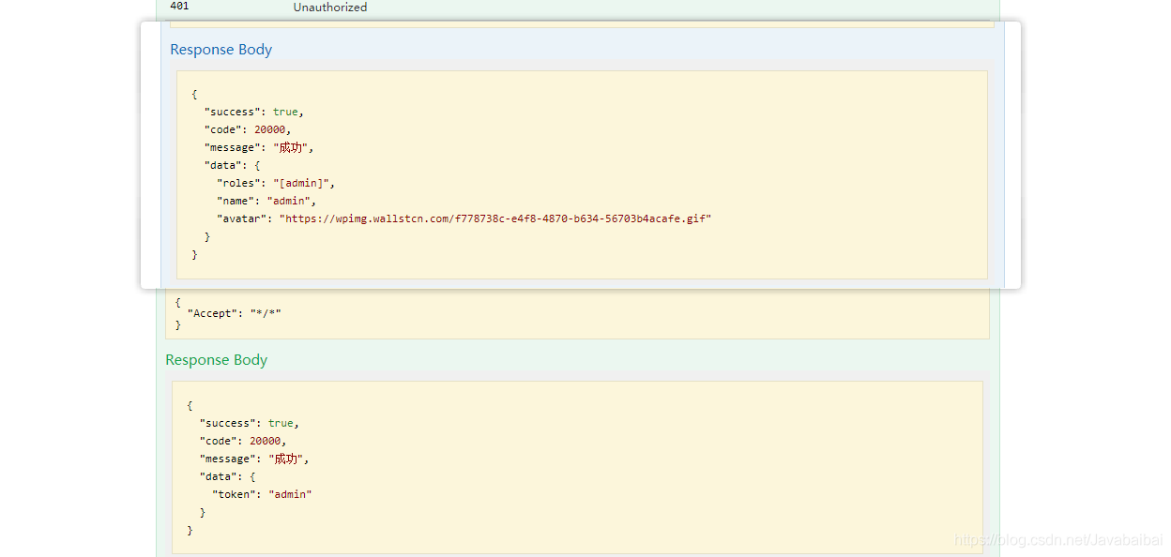The width and height of the screenshot is (1171, 557).
Task: Click the "name": "admin" line
Action: pos(266,201)
